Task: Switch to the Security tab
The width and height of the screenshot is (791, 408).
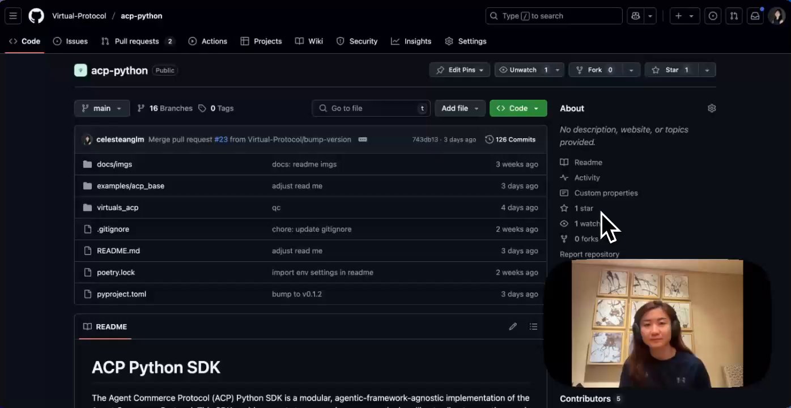Action: [357, 41]
